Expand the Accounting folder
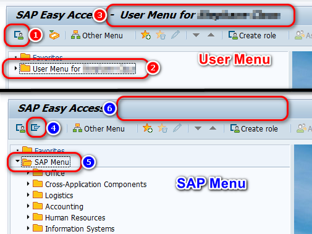312x234 pixels. [28, 206]
